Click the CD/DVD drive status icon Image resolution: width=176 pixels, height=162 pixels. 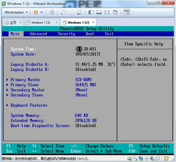coord(135,159)
